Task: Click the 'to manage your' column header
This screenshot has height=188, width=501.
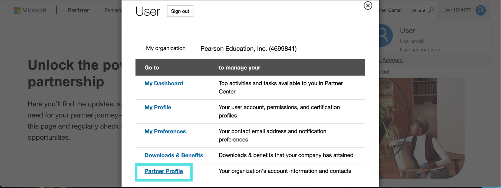Action: 239,68
